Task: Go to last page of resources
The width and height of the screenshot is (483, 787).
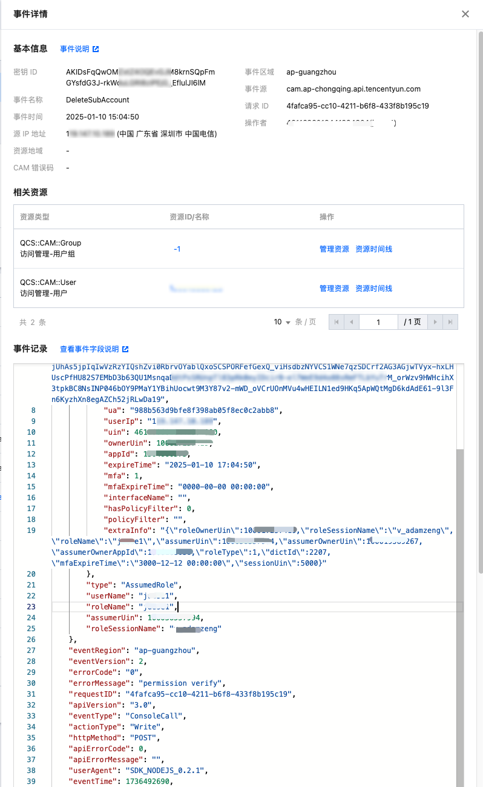Action: (x=450, y=322)
